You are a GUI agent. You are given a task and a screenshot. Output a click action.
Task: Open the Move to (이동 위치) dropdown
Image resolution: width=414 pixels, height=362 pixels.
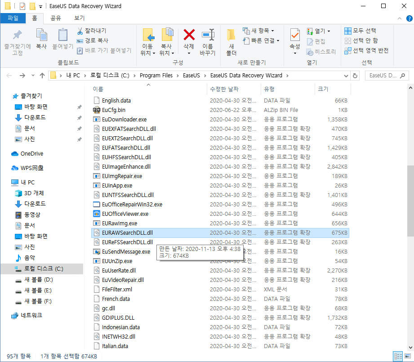[148, 40]
